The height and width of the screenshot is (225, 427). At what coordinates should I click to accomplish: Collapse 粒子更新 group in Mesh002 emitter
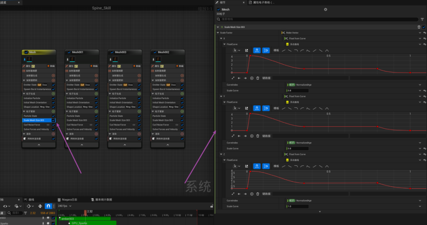153,111
